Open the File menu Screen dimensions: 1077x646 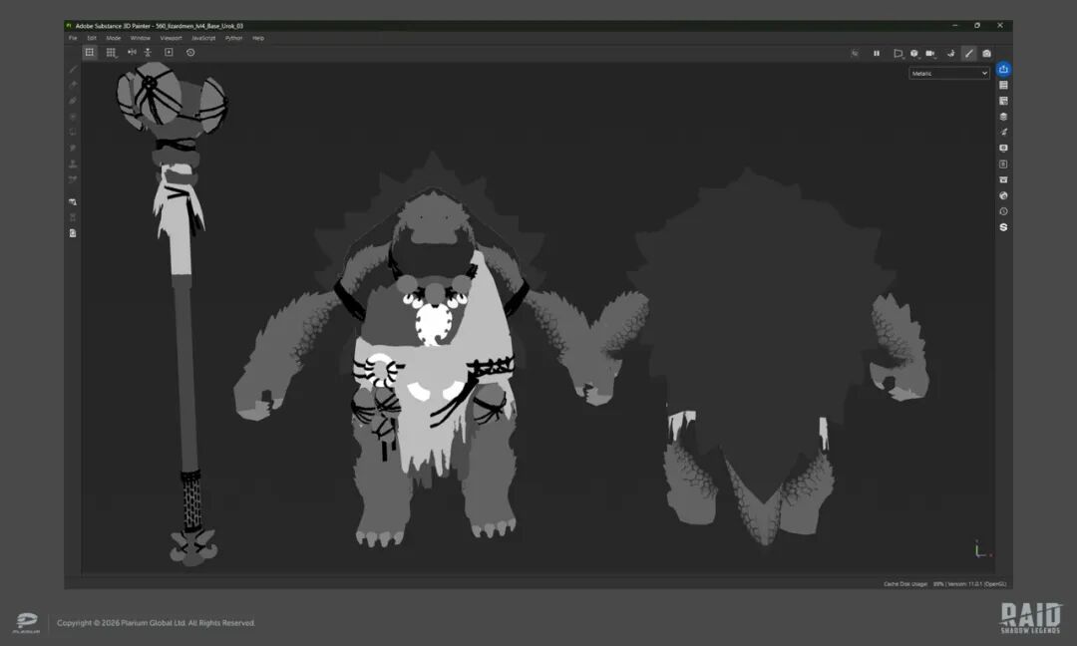click(73, 39)
